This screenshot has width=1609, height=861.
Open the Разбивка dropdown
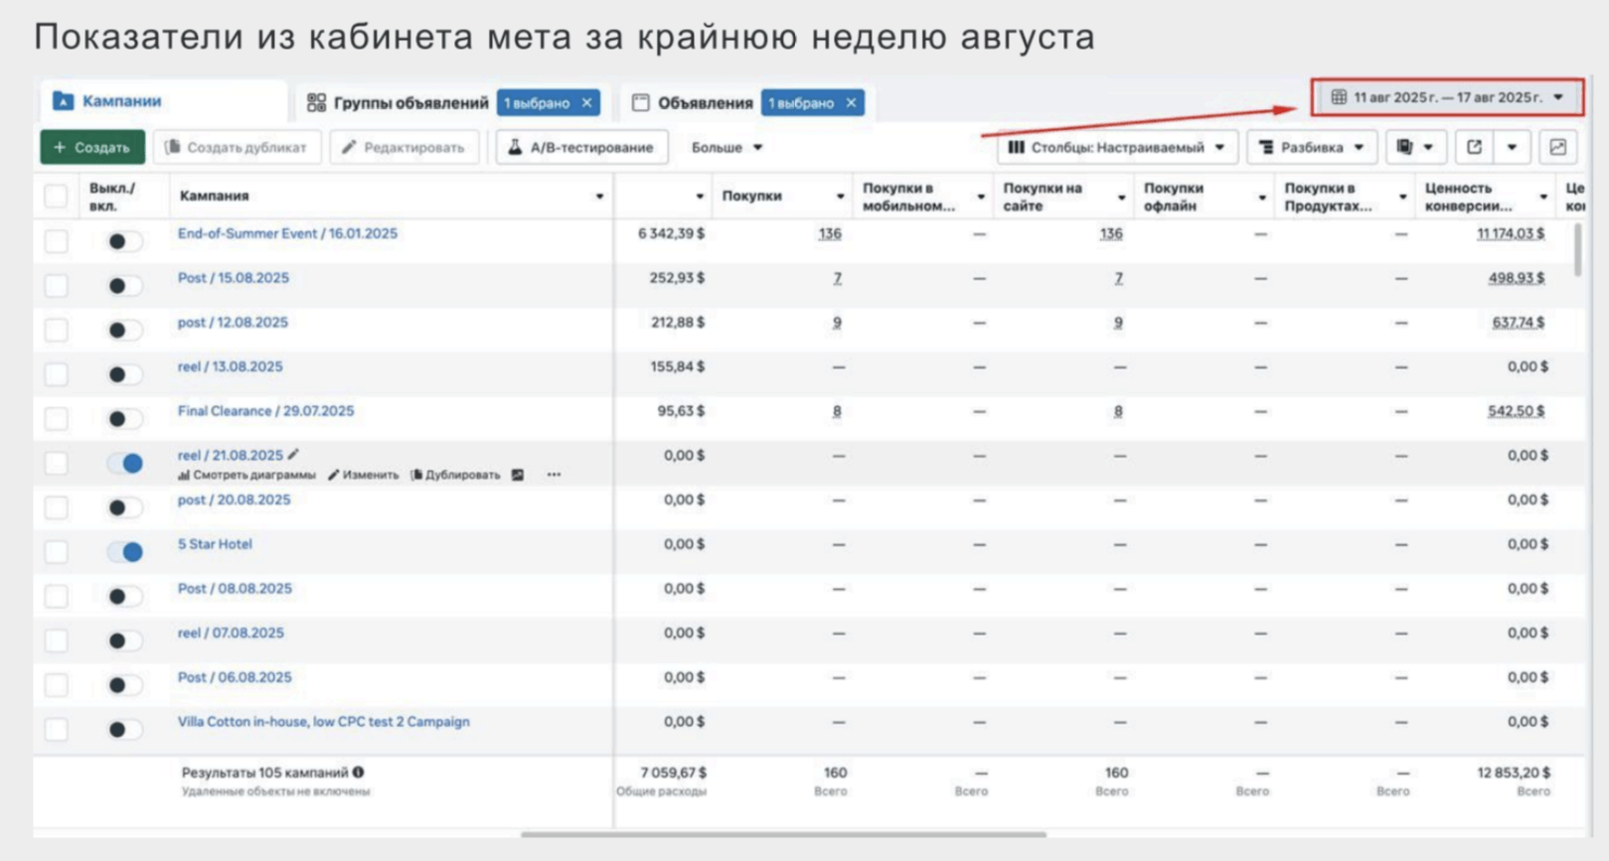pos(1312,147)
